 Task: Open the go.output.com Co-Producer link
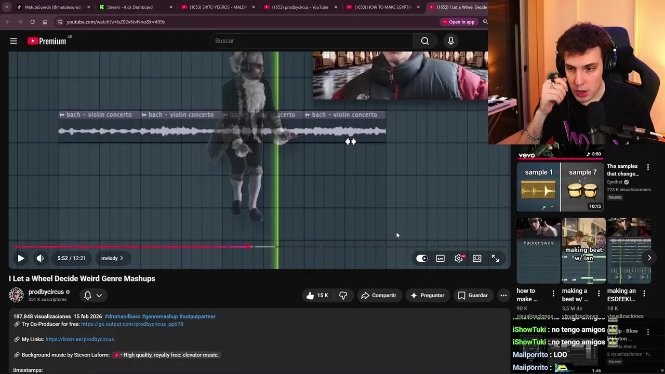pyautogui.click(x=132, y=324)
